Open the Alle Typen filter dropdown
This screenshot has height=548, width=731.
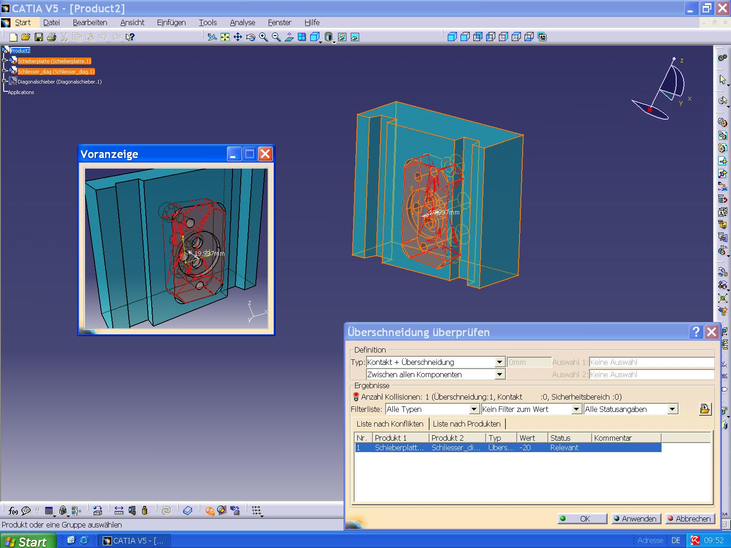474,409
